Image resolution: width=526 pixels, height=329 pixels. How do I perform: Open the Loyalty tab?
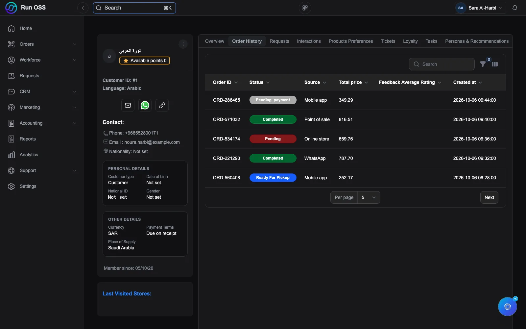tap(410, 41)
